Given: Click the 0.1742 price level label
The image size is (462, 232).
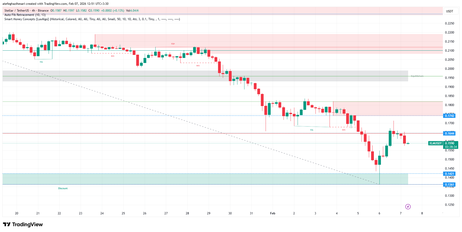Looking at the screenshot, I should pyautogui.click(x=449, y=116).
